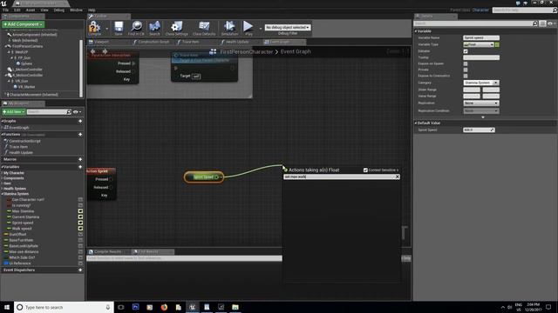Click the Add Component button
558x313 pixels.
tap(24, 24)
